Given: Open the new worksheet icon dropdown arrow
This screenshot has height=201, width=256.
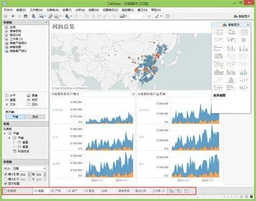Looking at the screenshot, I should point(45,16).
